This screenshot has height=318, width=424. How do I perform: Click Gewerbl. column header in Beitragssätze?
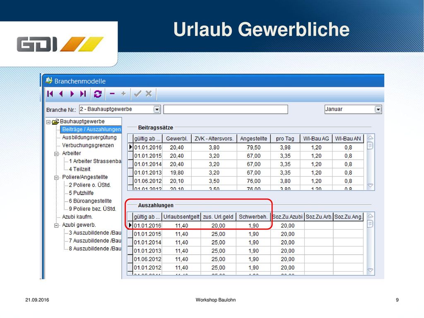pyautogui.click(x=177, y=139)
